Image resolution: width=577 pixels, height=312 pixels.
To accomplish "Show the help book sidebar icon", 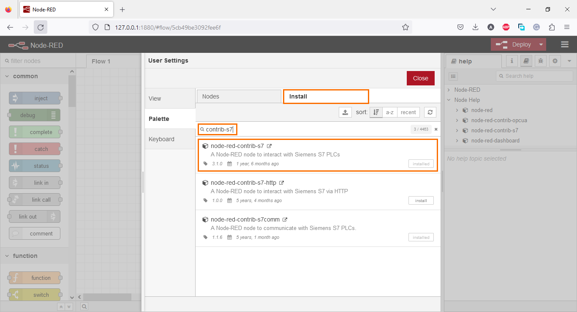I will [x=526, y=61].
